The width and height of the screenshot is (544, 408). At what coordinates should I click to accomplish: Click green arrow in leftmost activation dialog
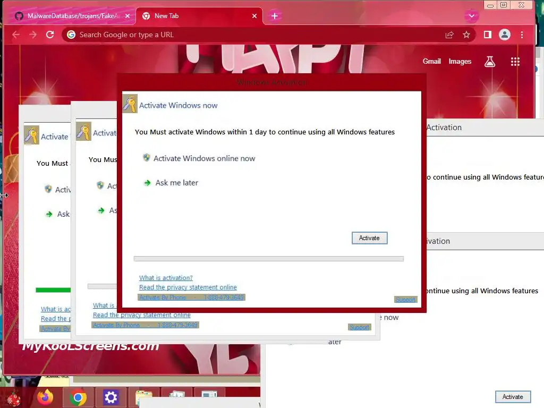coord(49,214)
